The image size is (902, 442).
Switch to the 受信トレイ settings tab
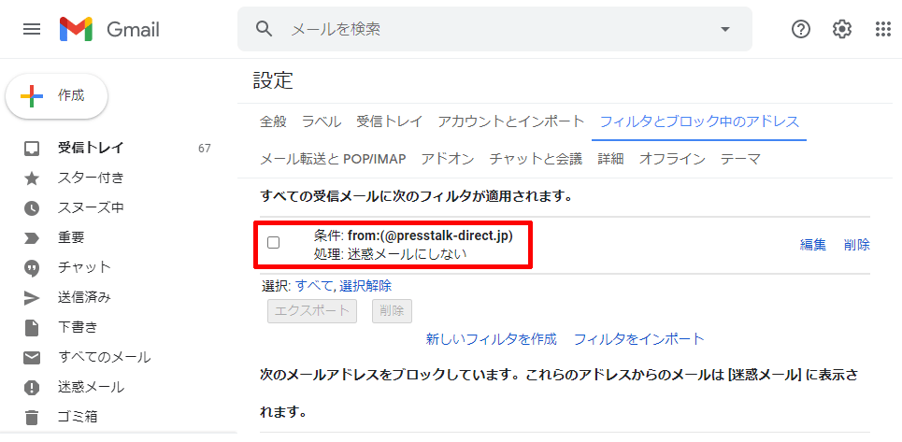pyautogui.click(x=390, y=121)
